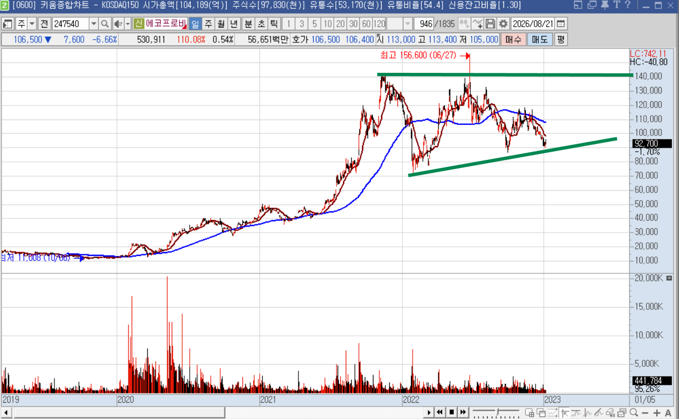Switch to 분 (minute) chart period
The width and height of the screenshot is (679, 419).
(248, 24)
